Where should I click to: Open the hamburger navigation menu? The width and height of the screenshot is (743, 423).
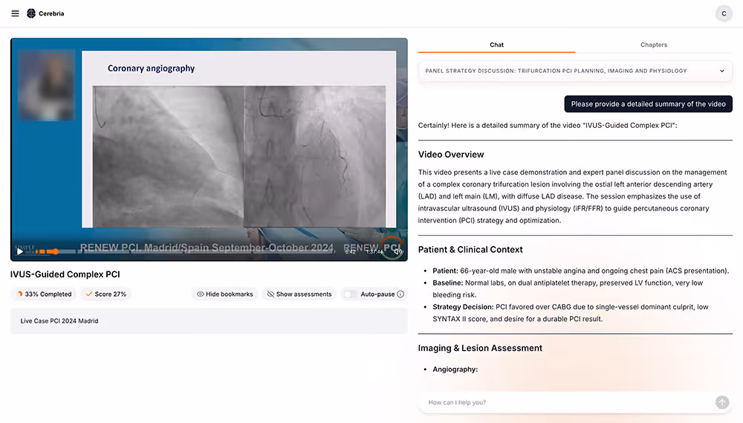(15, 13)
